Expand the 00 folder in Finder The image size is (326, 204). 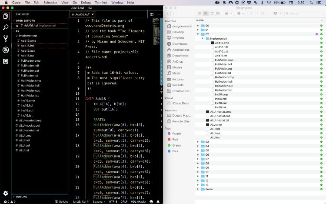[199, 26]
